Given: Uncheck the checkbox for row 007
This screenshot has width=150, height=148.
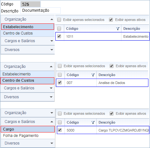Looking at the screenshot, I should (x=60, y=82).
